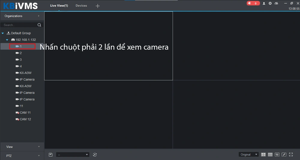Minimize the KBiVMS window
Image resolution: width=300 pixels, height=160 pixels.
(286, 3)
